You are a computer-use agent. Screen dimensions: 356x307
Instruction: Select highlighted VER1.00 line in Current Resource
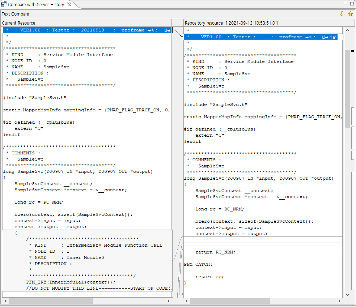(x=87, y=30)
